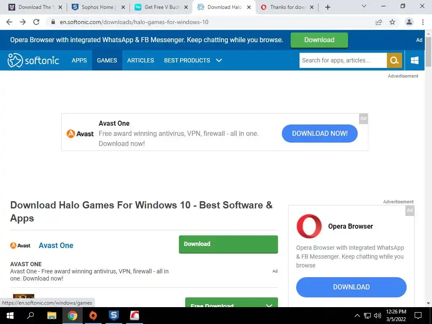Click the Avast logo in banner ad
432x324 pixels.
click(80, 134)
